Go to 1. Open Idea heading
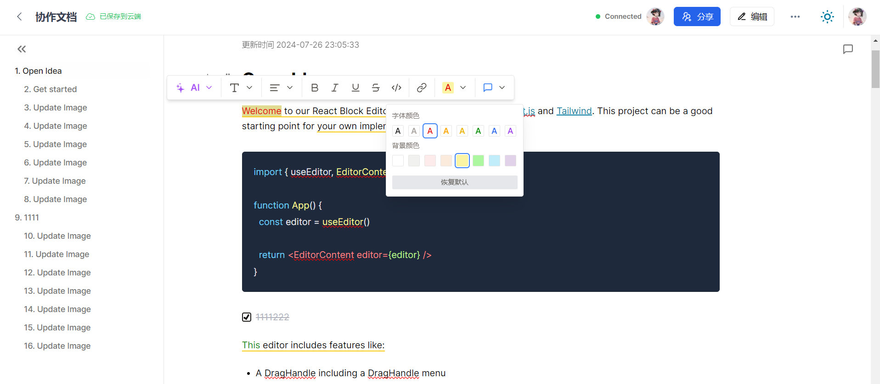Viewport: 880px width, 384px height. [38, 71]
